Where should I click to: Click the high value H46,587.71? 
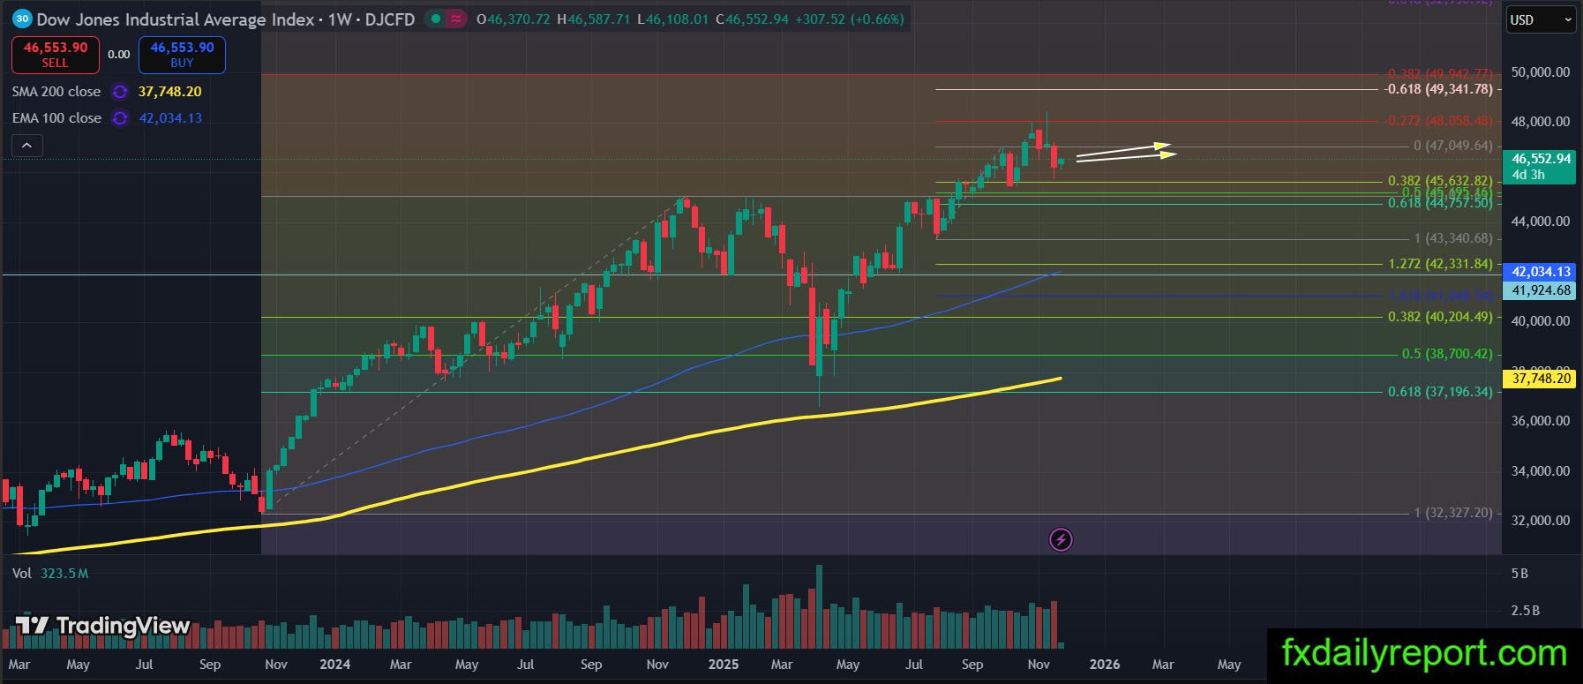[x=594, y=19]
